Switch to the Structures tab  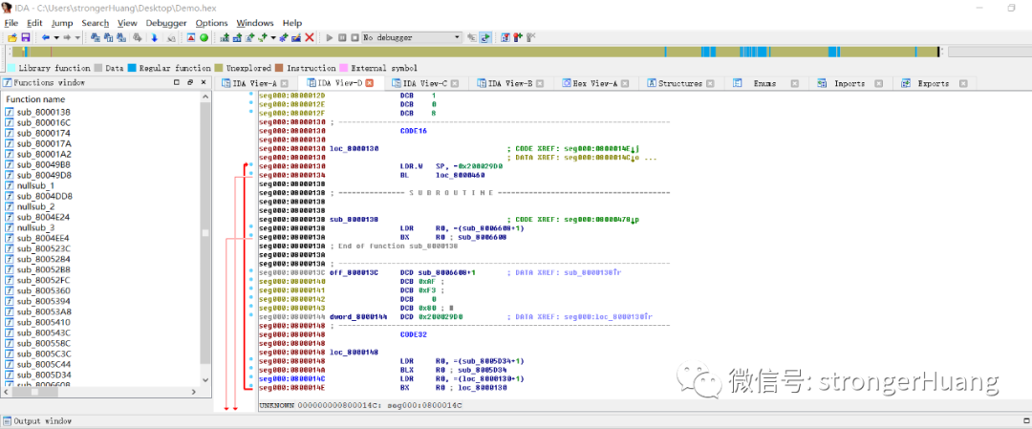coord(679,83)
